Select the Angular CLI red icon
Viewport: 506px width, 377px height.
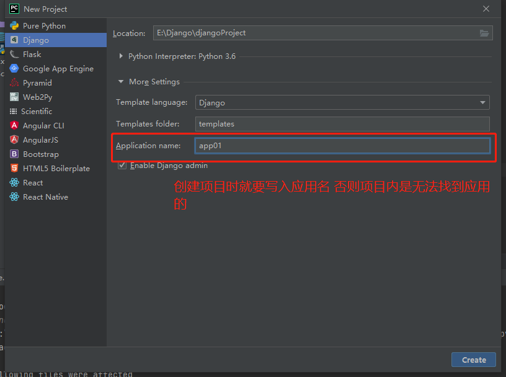tap(14, 125)
